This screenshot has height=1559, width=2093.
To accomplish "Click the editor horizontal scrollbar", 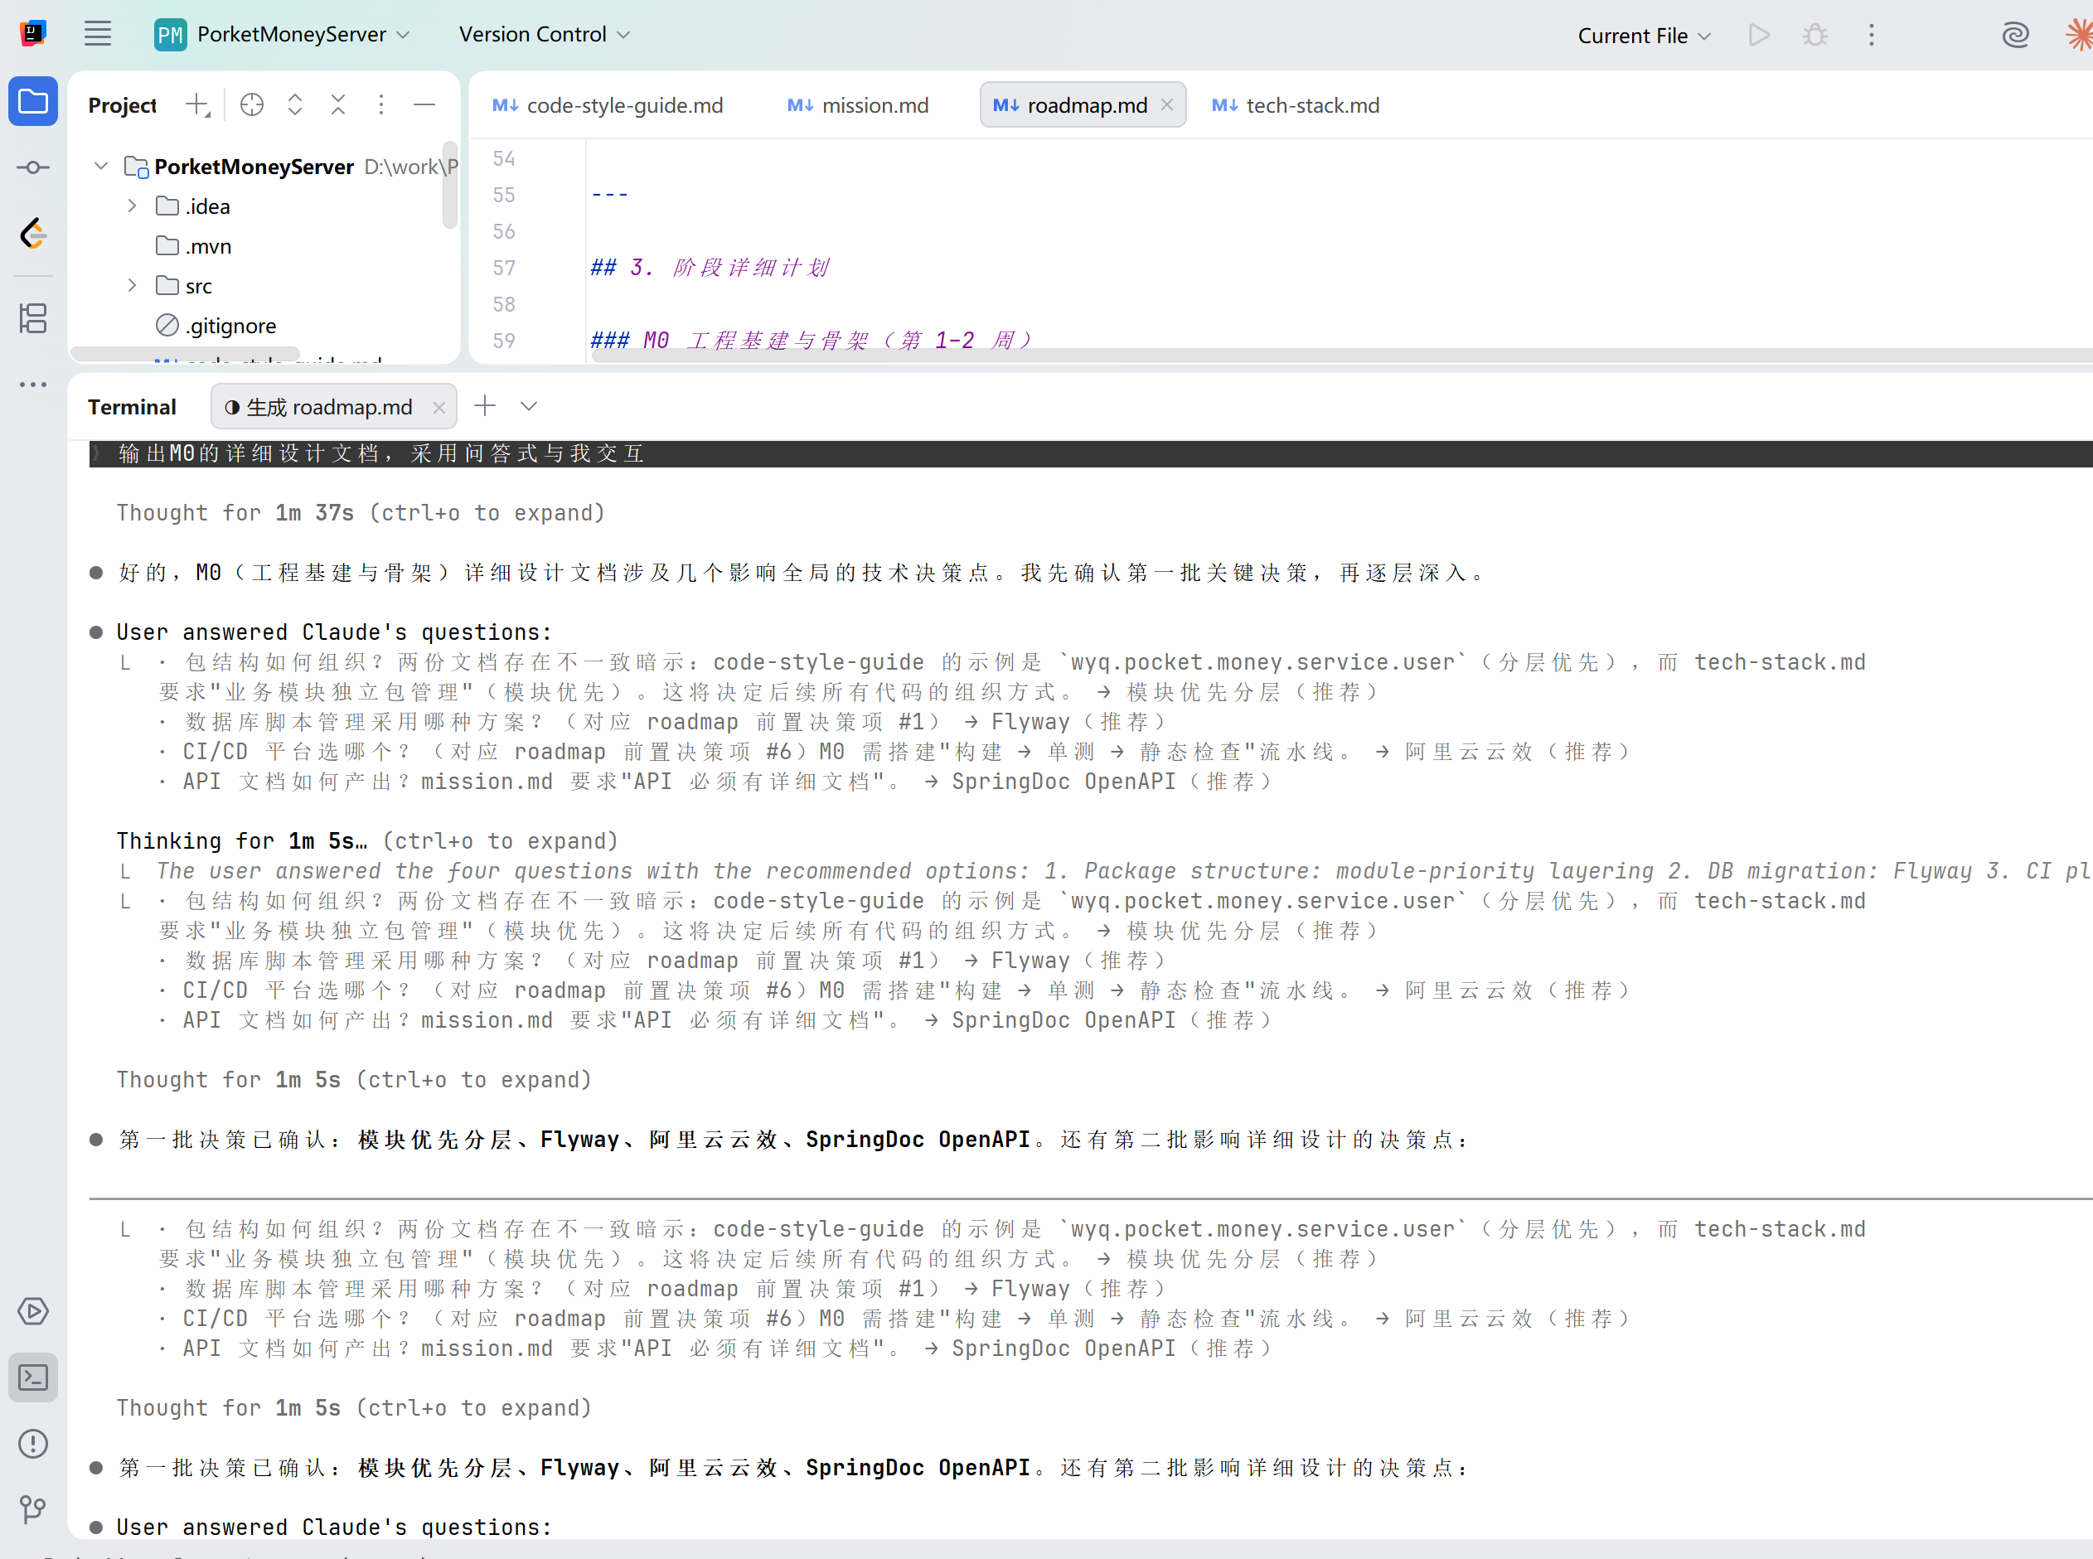I will pos(1341,356).
